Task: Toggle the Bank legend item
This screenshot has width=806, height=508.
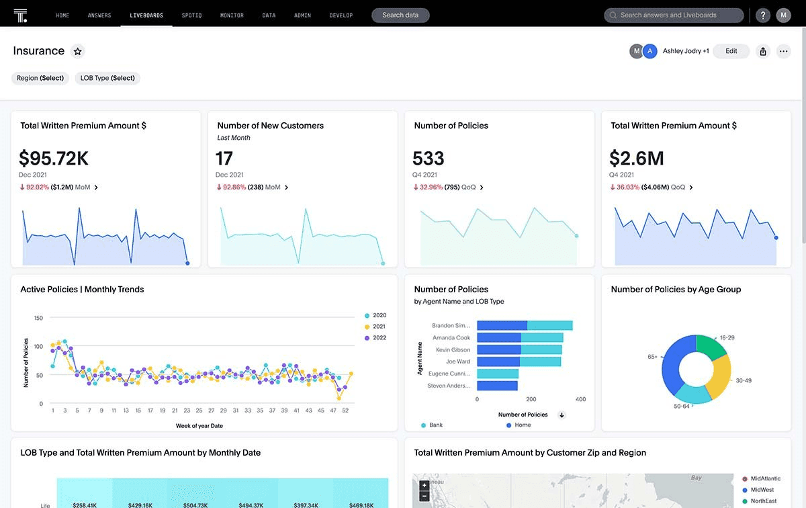Action: click(x=432, y=425)
